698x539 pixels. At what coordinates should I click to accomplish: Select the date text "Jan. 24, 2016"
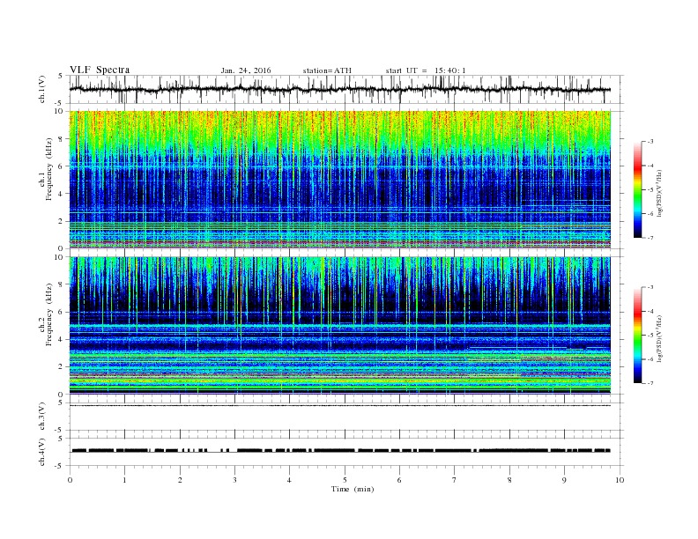click(x=246, y=70)
